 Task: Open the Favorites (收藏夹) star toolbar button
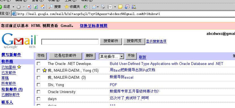coord(72,7)
